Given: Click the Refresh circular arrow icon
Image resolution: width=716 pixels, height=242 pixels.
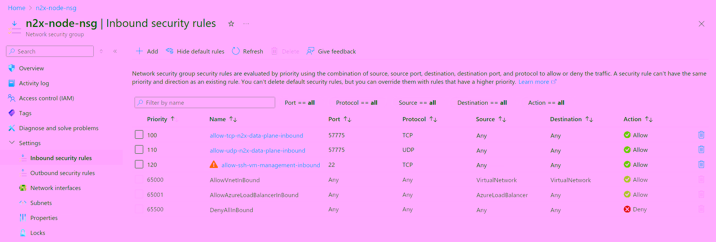Looking at the screenshot, I should pos(236,51).
